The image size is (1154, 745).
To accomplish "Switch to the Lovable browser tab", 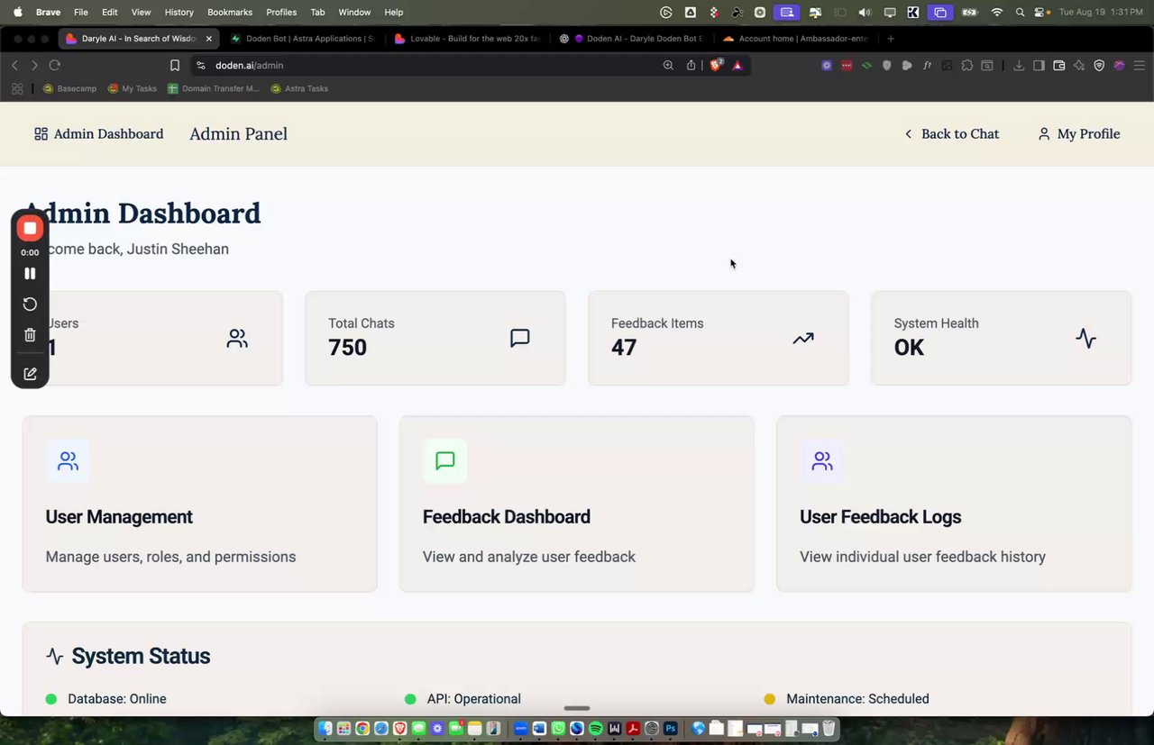I will 468,39.
